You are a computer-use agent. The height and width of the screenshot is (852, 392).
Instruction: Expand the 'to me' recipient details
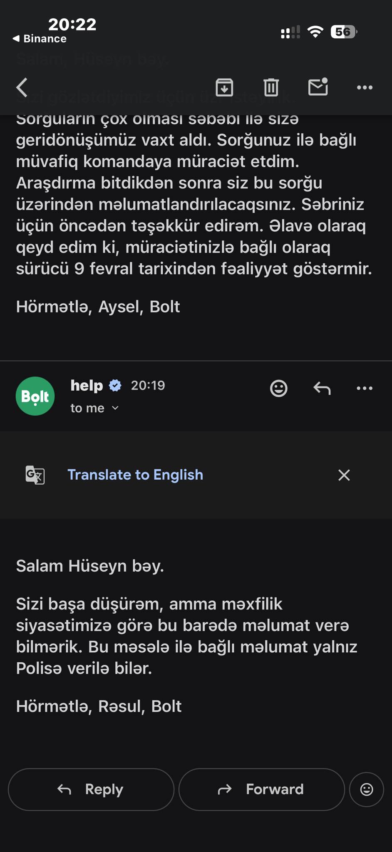95,408
